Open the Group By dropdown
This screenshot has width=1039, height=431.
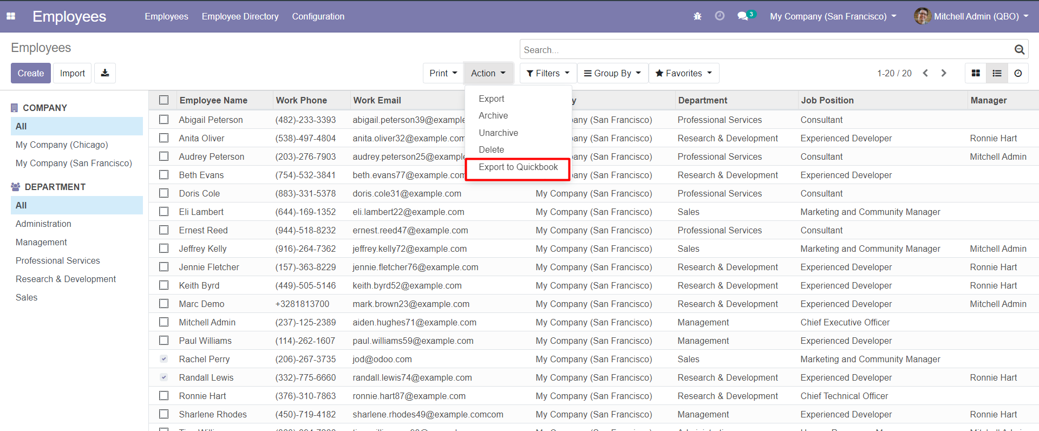612,73
